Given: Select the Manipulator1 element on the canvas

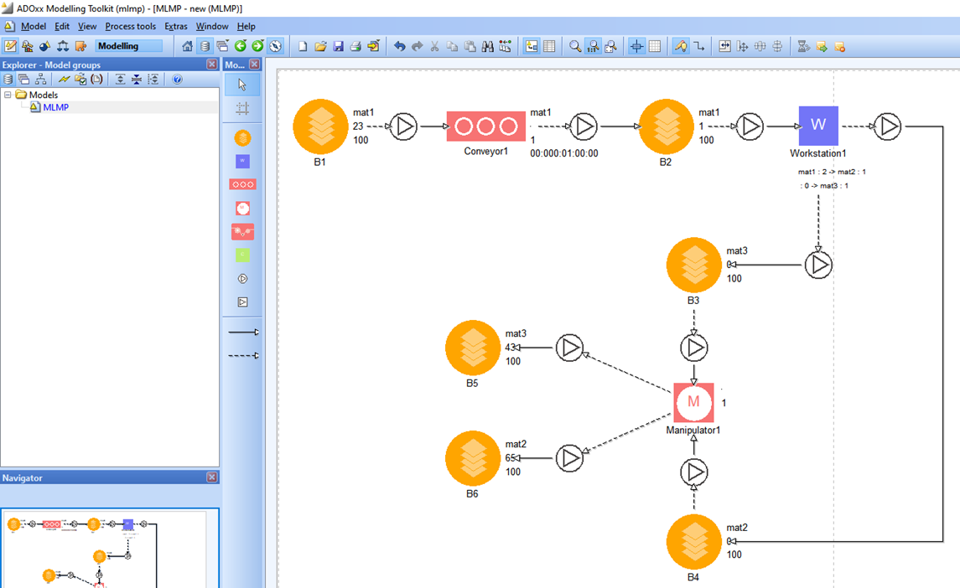Looking at the screenshot, I should (693, 402).
